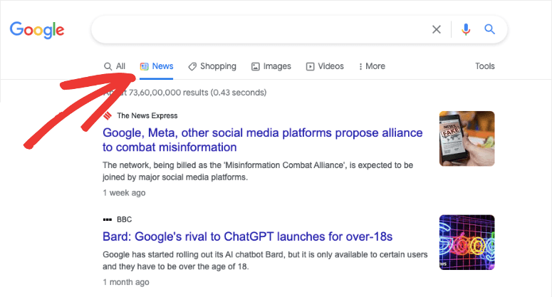Click the results count text
552x297 pixels.
pos(185,93)
